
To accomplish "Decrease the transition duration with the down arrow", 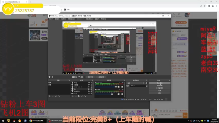I will pyautogui.click(x=146, y=86).
